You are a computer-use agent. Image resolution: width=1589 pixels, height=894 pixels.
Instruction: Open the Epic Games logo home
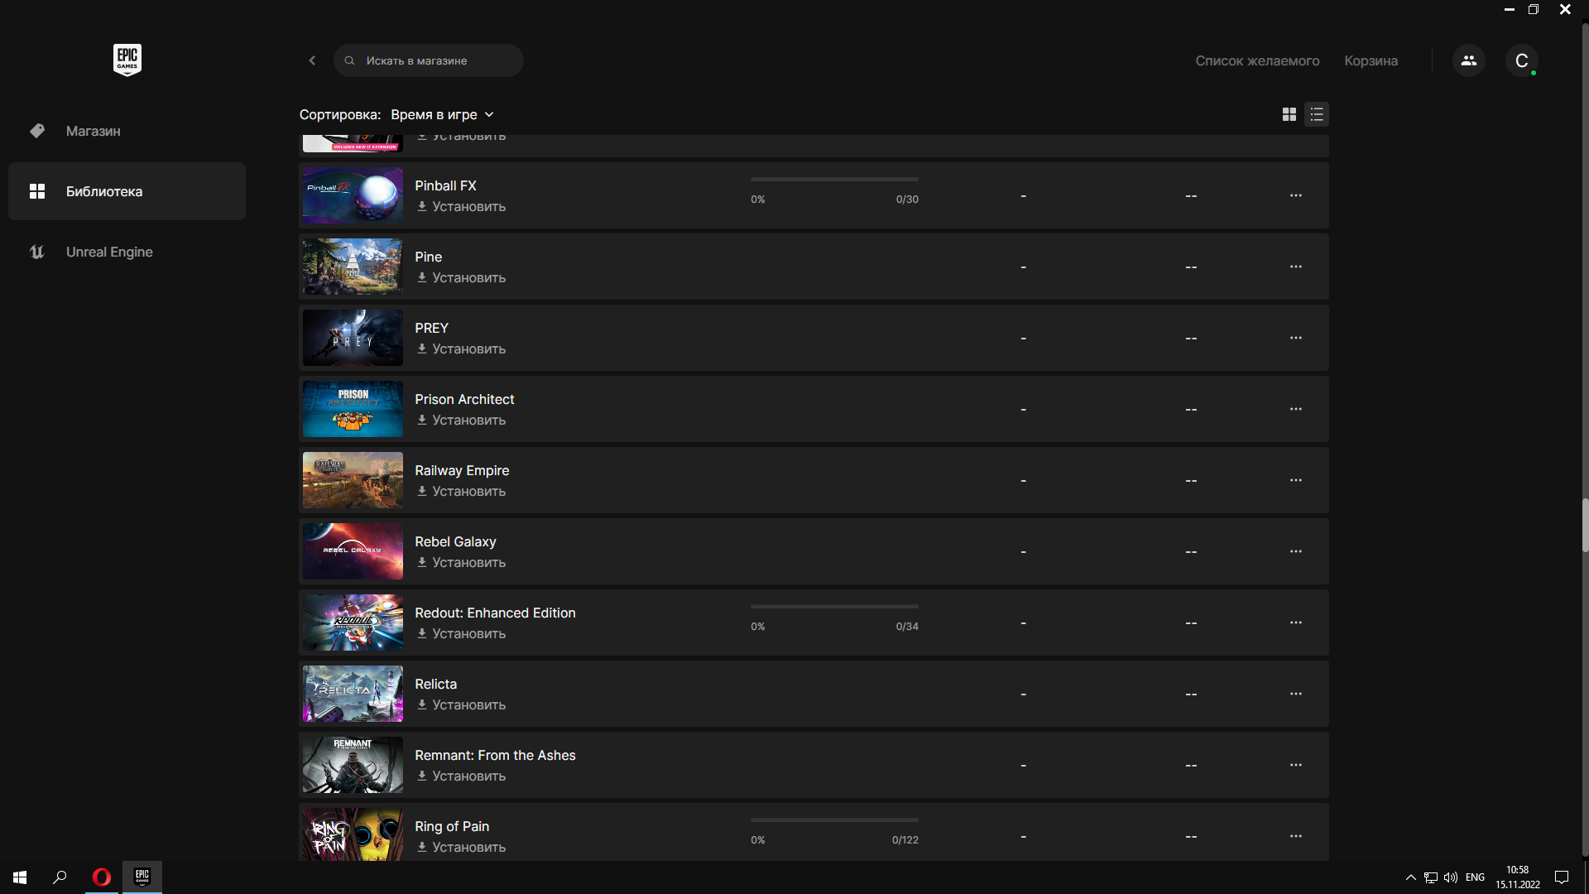(127, 60)
